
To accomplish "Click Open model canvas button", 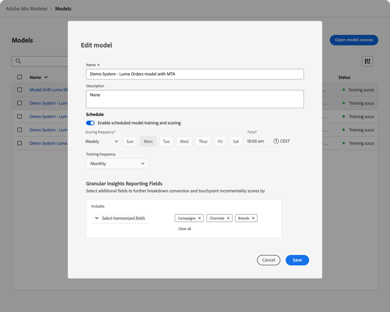I will tap(354, 40).
